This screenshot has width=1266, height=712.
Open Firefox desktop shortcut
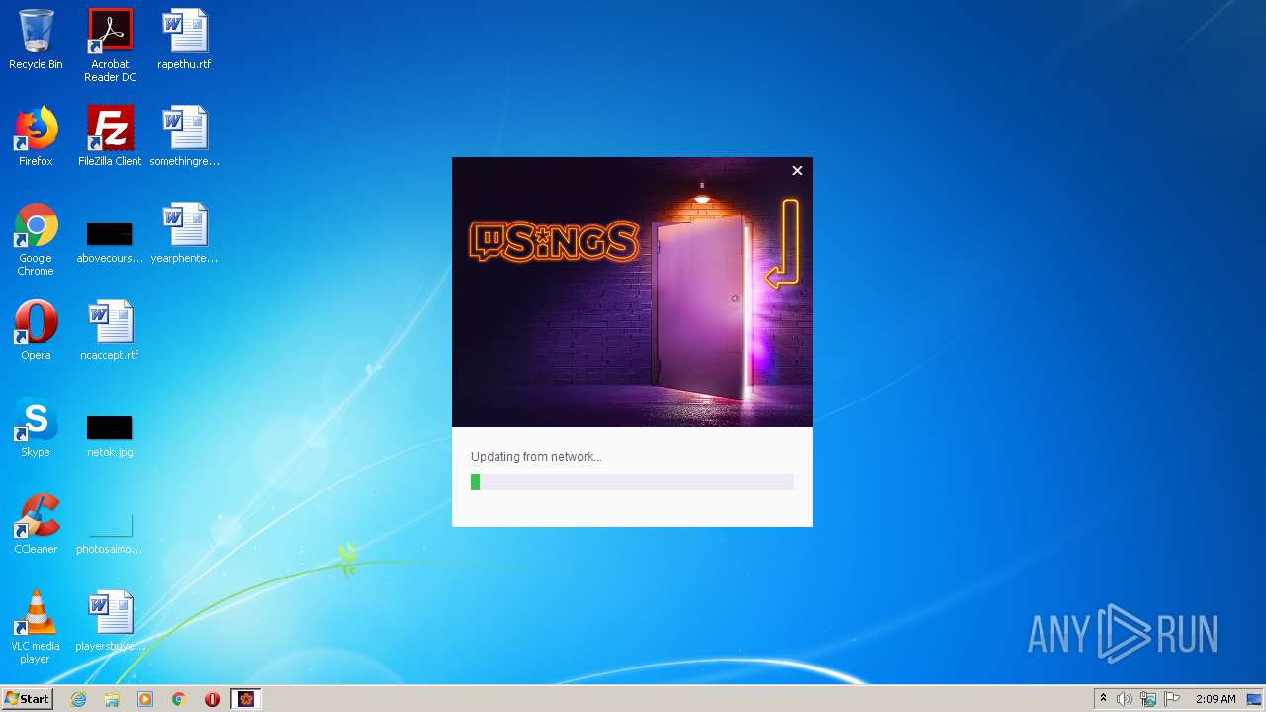[36, 136]
